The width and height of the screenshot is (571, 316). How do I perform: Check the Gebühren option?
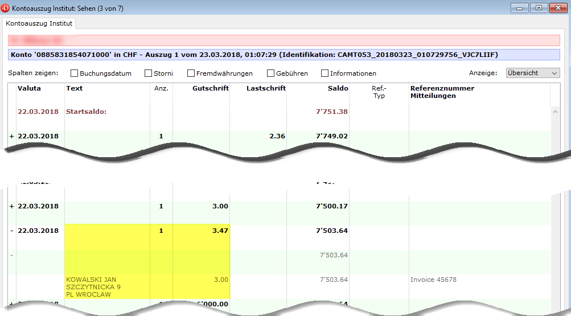270,73
